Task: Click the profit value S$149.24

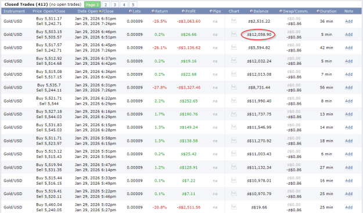Action: click(189, 127)
